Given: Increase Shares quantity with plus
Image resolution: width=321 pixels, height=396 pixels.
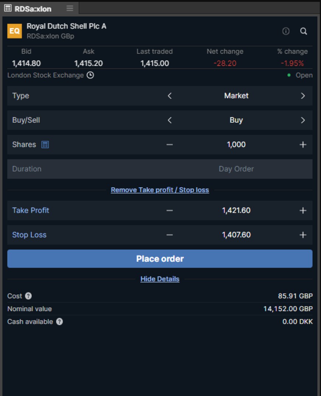Looking at the screenshot, I should pos(303,145).
